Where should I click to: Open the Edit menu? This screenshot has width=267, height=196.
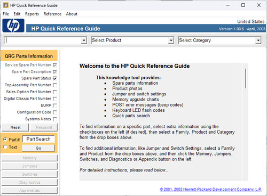pos(17,14)
